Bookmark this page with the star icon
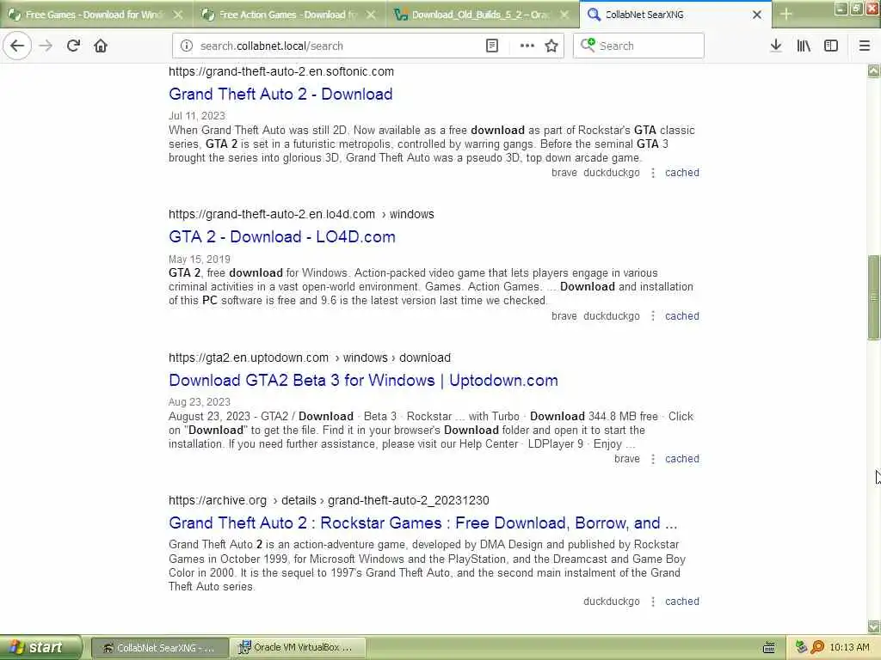881x660 pixels. [x=551, y=46]
